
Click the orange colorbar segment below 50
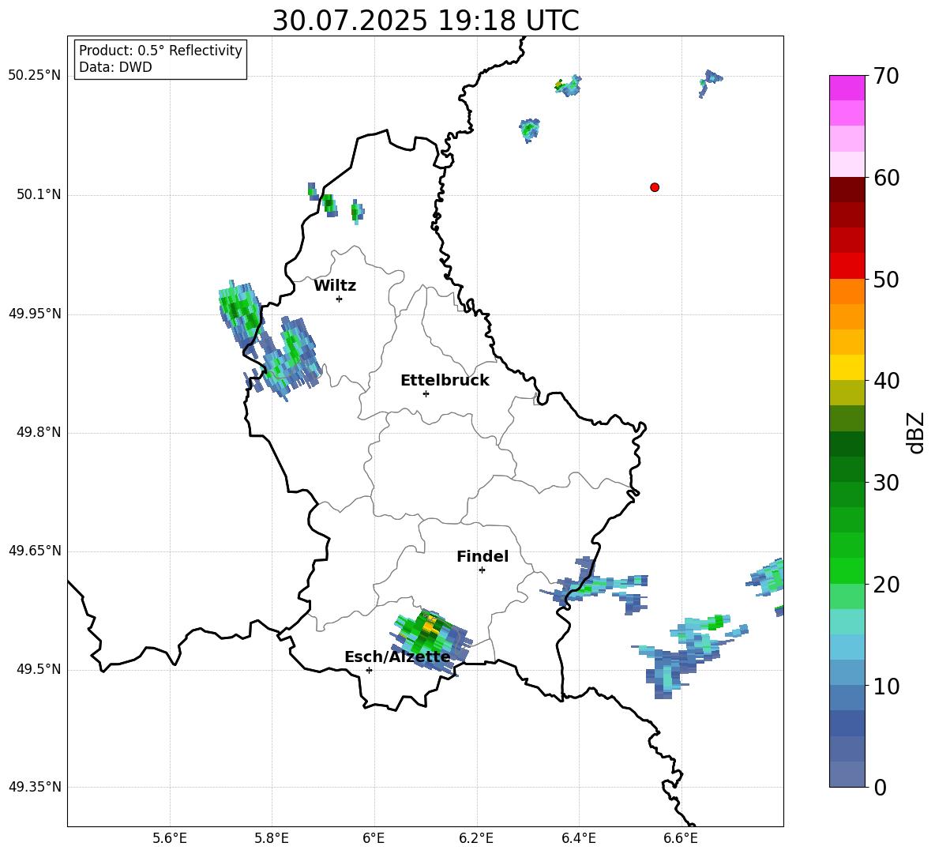(847, 291)
